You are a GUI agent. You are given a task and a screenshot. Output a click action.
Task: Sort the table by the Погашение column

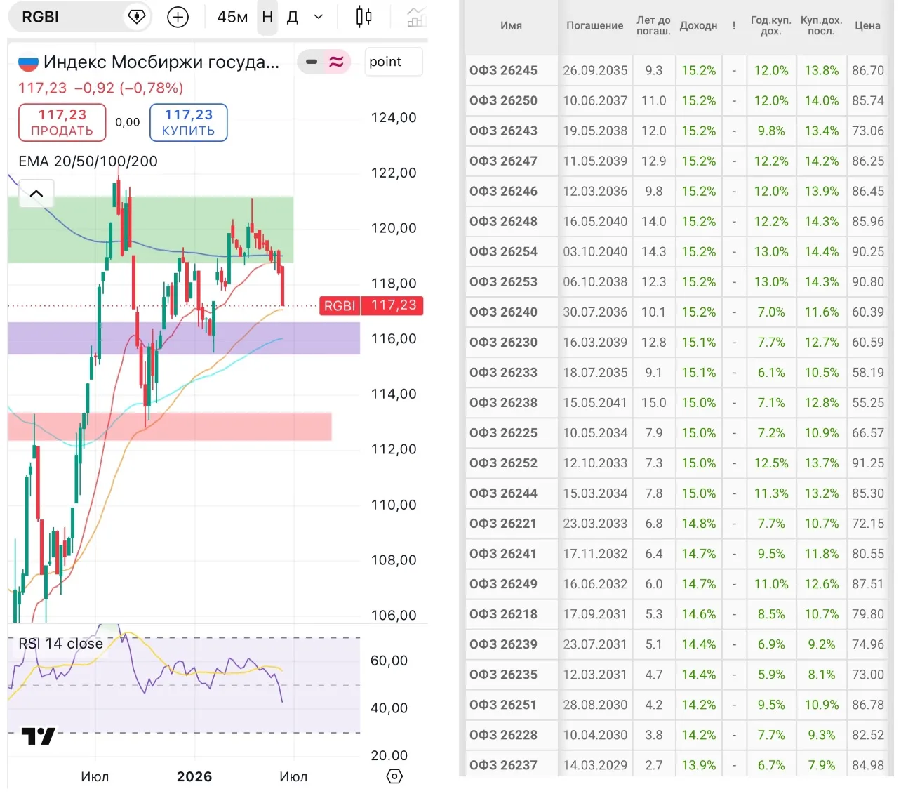tap(595, 26)
